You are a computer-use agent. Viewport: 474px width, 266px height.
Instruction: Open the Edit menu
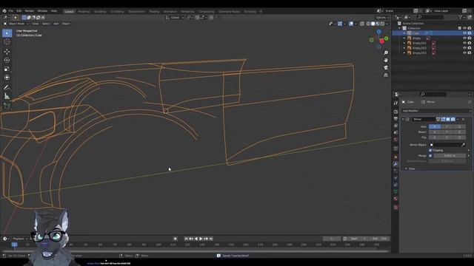(19, 11)
